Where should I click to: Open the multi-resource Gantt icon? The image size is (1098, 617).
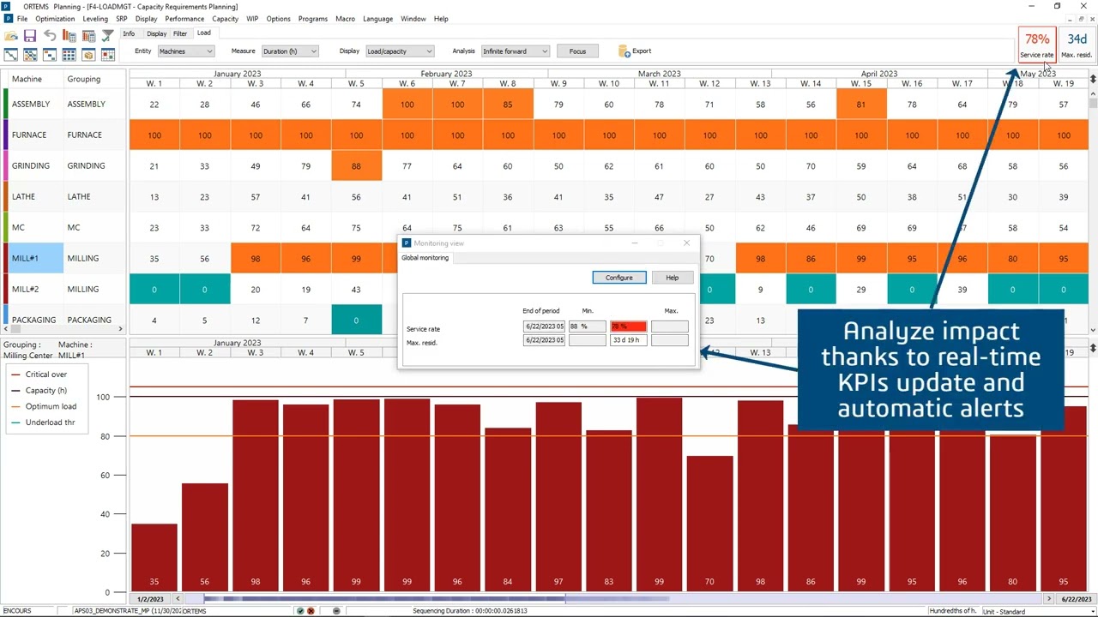(x=30, y=54)
